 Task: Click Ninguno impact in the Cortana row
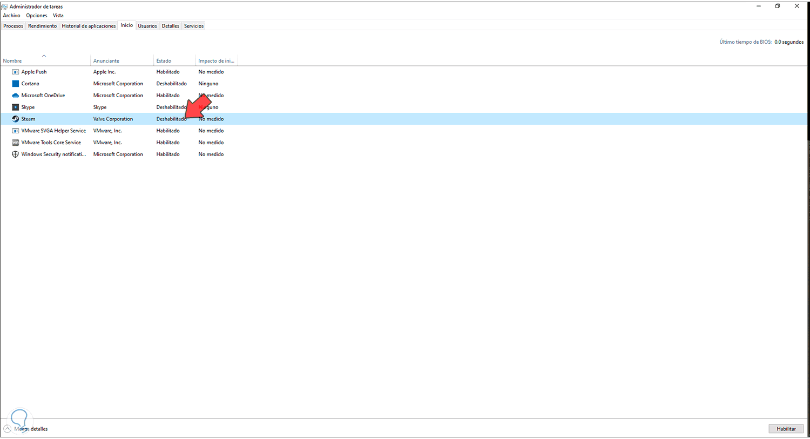(x=208, y=84)
